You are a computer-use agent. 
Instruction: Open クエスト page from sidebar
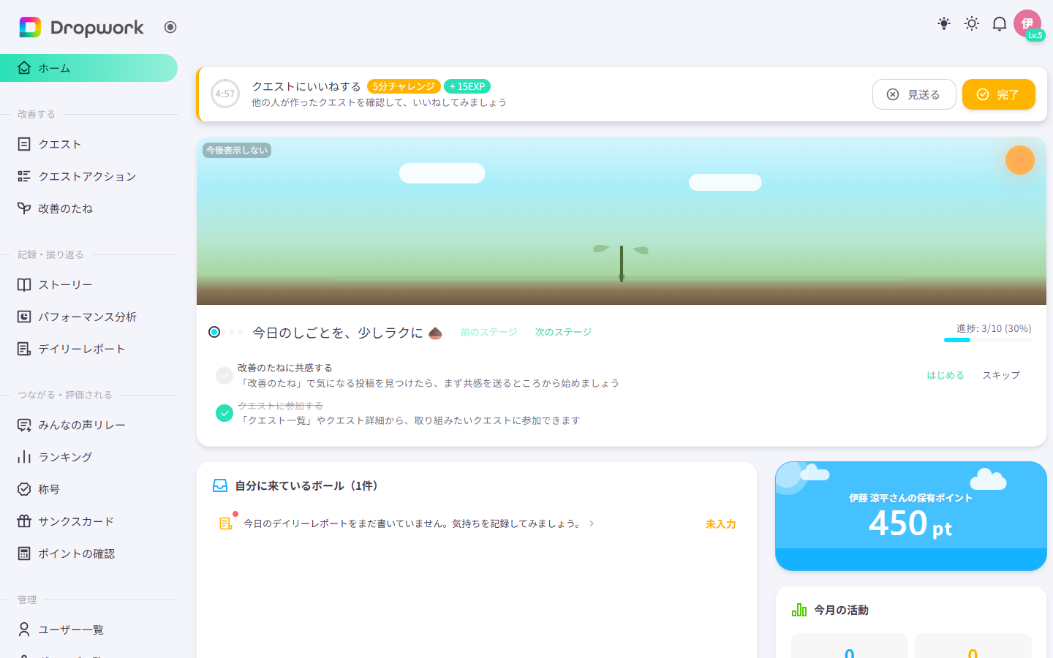click(x=88, y=144)
